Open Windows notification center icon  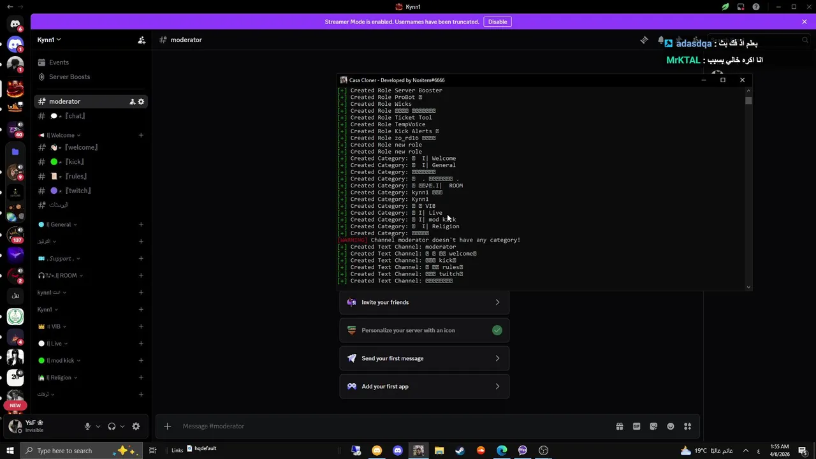pos(803,451)
